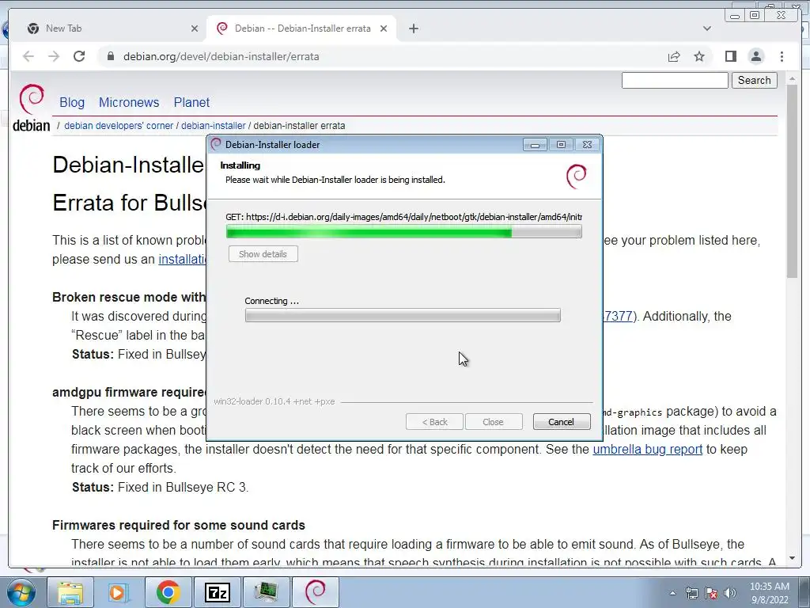Click the address bar URL
The image size is (810, 608).
221,56
